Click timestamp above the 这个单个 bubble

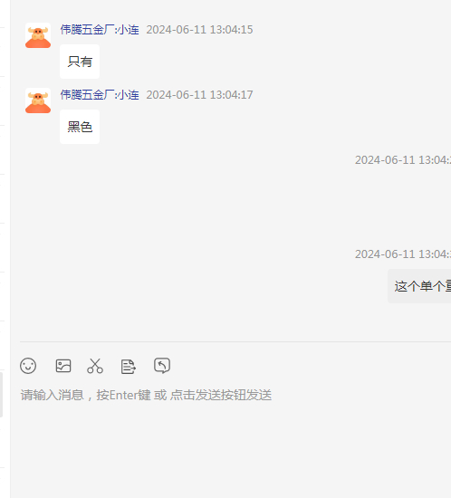(x=403, y=254)
